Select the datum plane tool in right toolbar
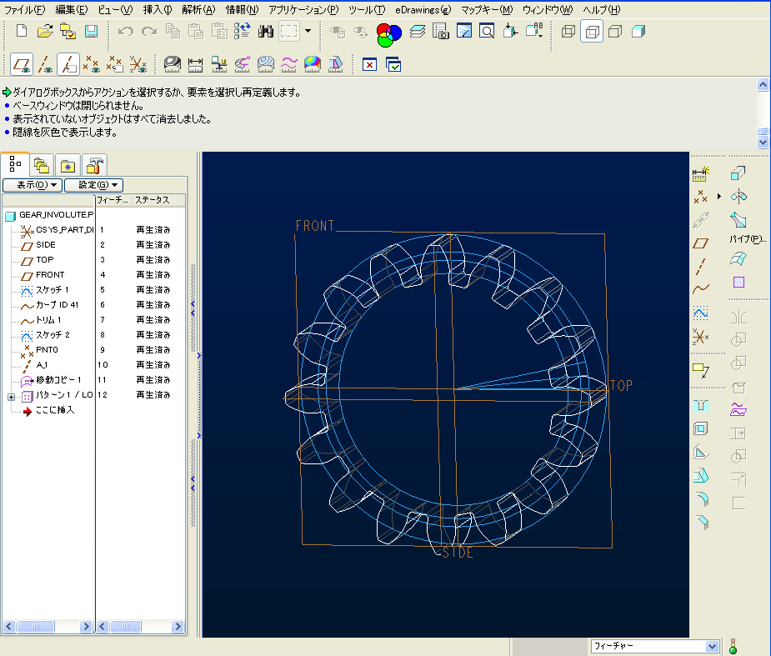 tap(702, 243)
